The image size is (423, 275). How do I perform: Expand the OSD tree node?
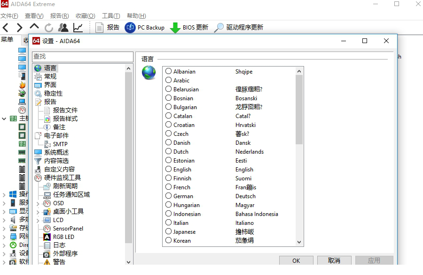click(x=38, y=203)
